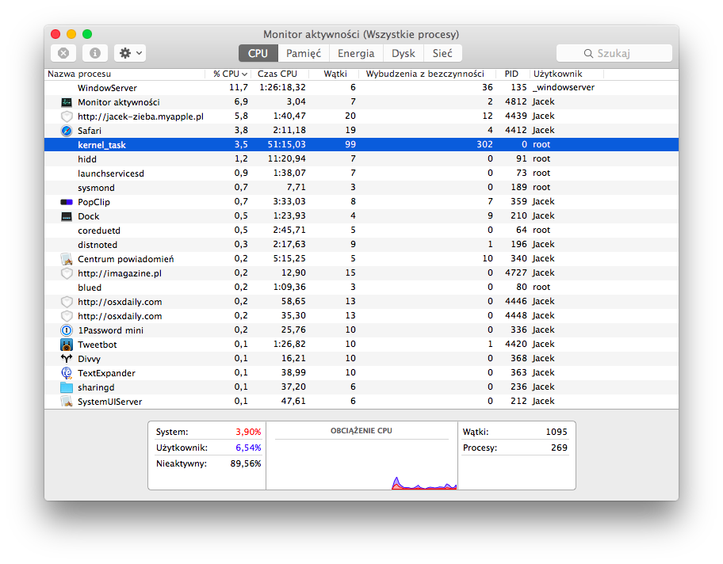
Task: Open the Dysk tab
Action: 404,53
